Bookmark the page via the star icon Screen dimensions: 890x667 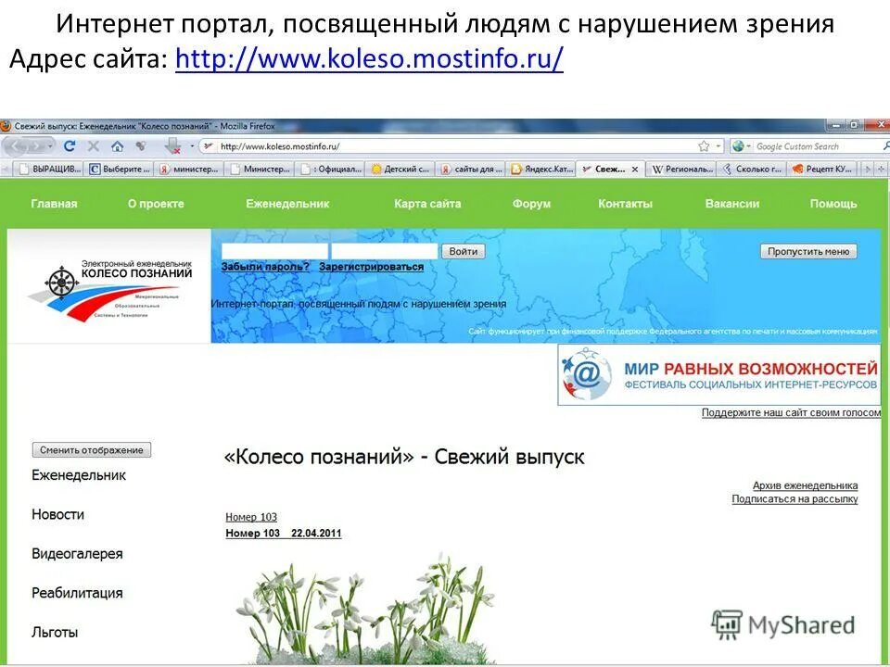(x=704, y=145)
